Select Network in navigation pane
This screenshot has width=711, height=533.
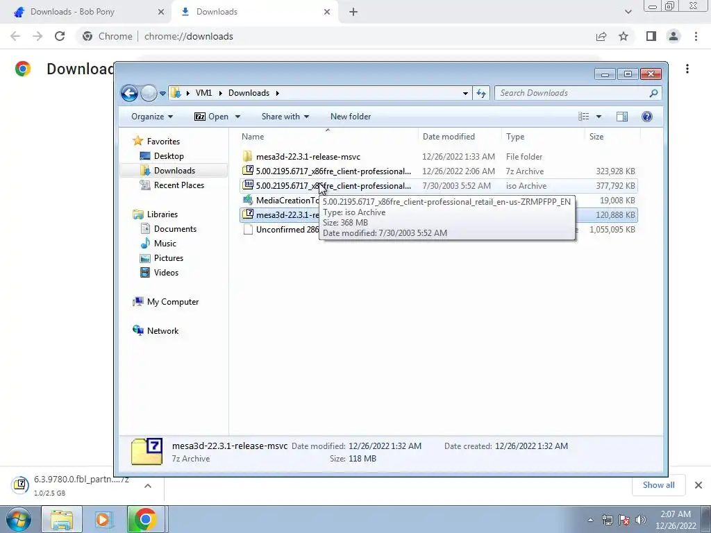pos(156,331)
